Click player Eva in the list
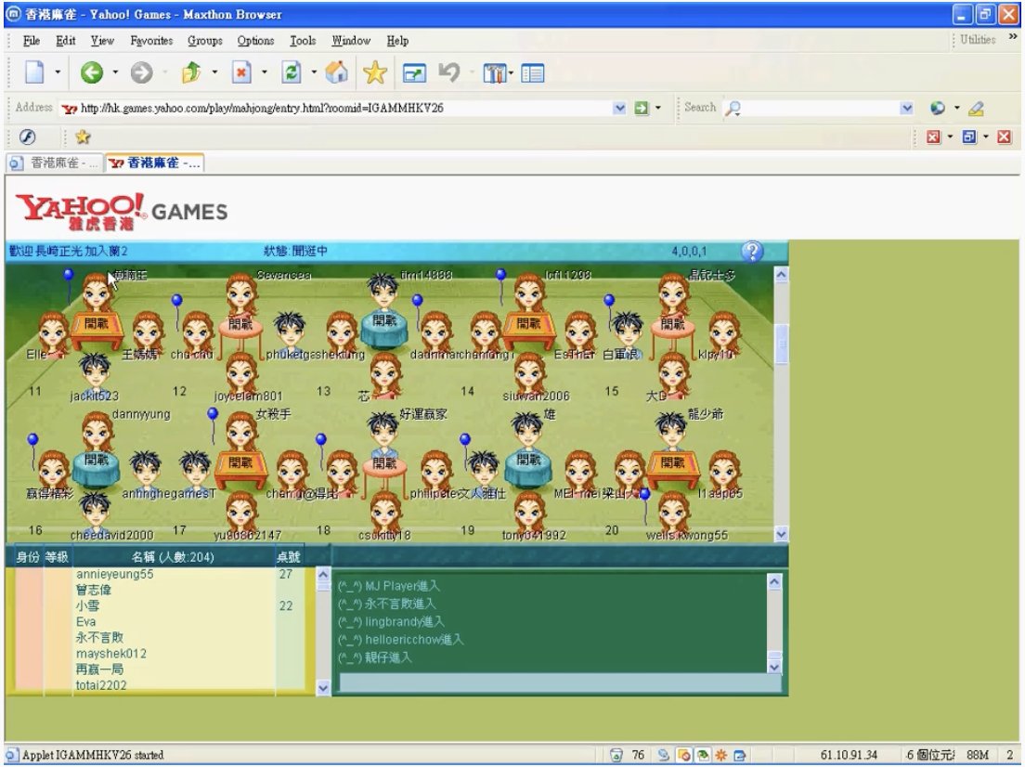Viewport: 1025px width, 767px height. (x=85, y=622)
